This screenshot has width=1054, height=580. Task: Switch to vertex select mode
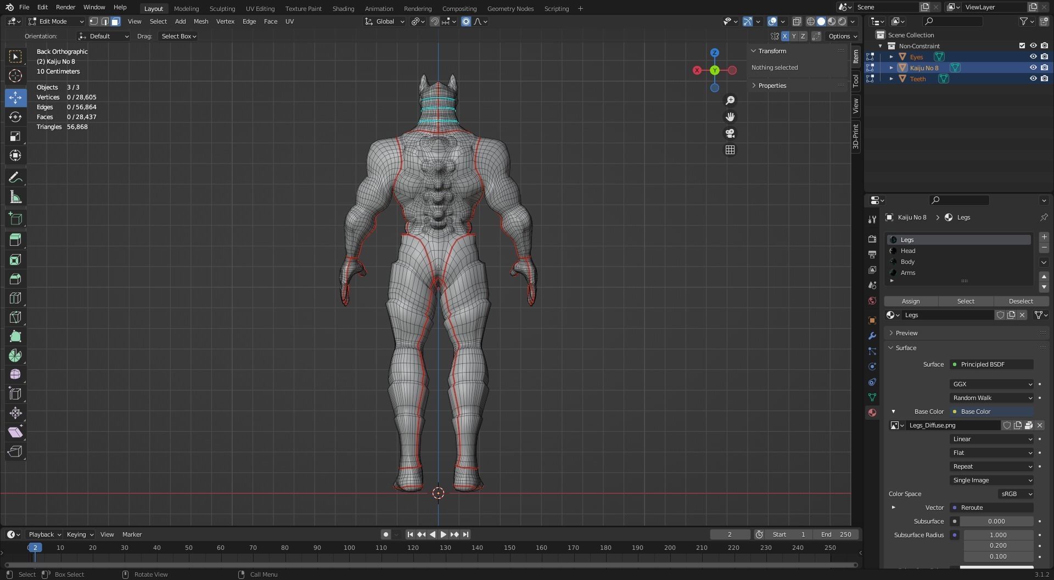point(94,21)
